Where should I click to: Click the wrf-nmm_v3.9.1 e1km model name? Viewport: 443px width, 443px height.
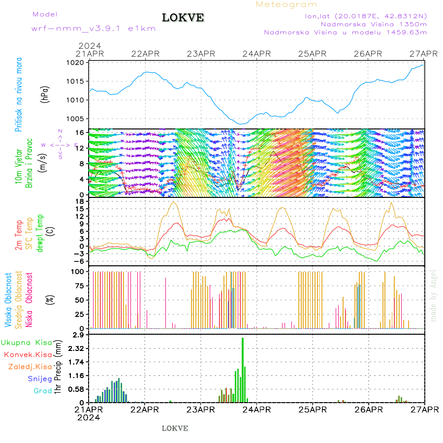[x=94, y=29]
